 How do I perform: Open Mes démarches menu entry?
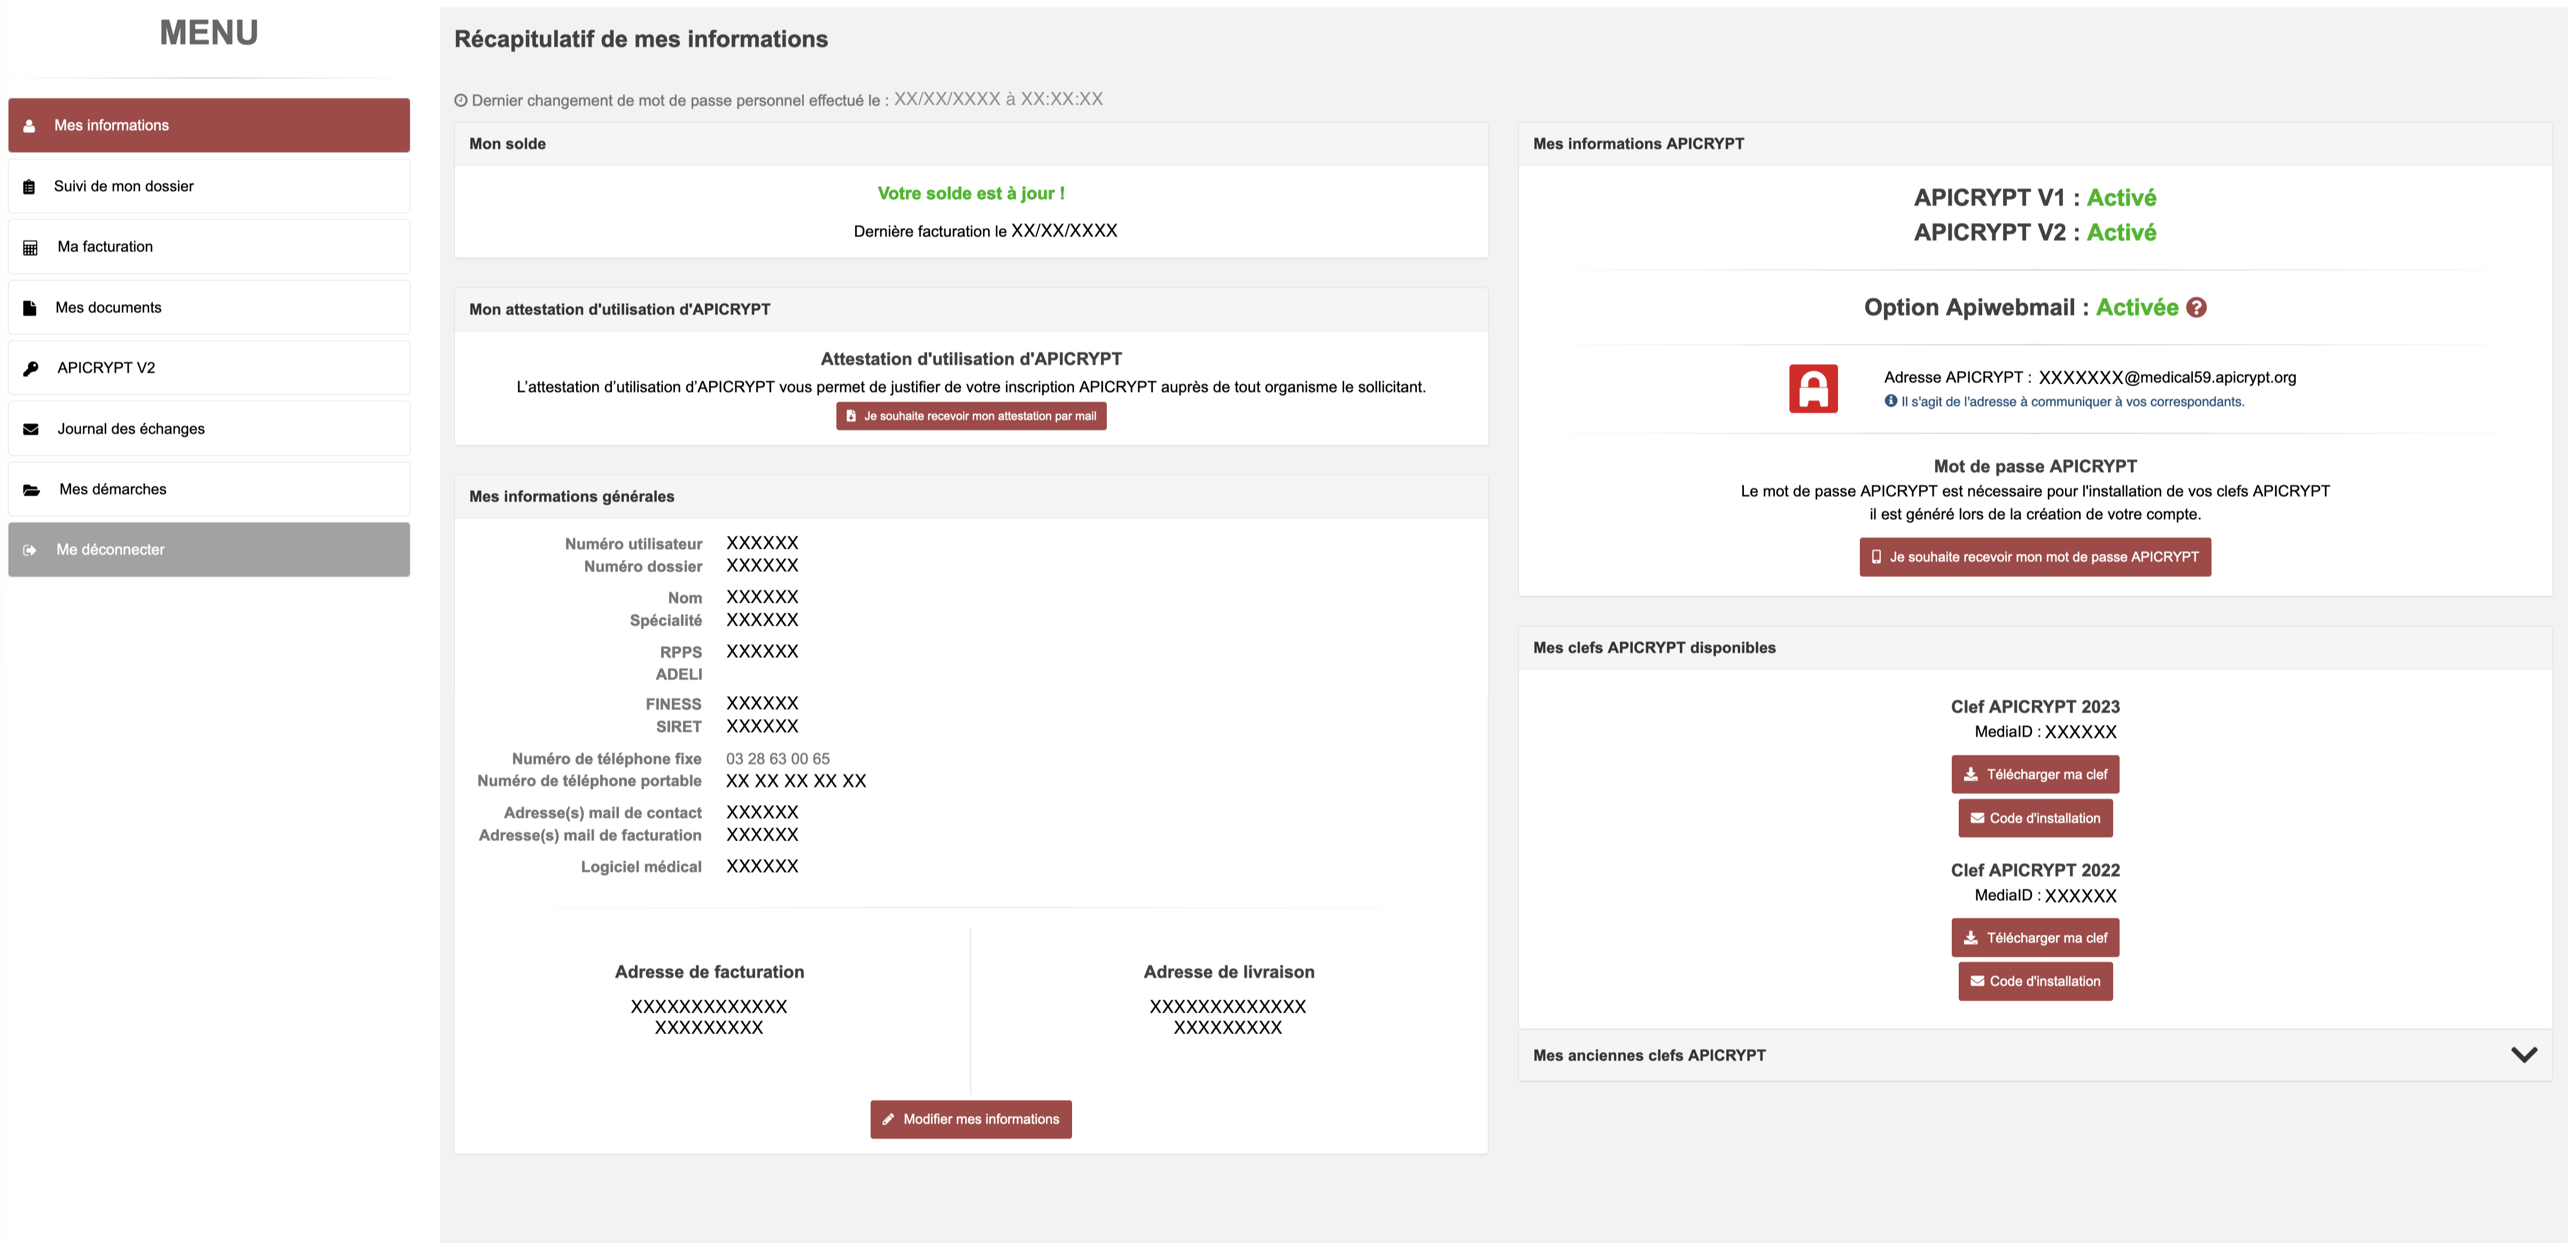[209, 489]
